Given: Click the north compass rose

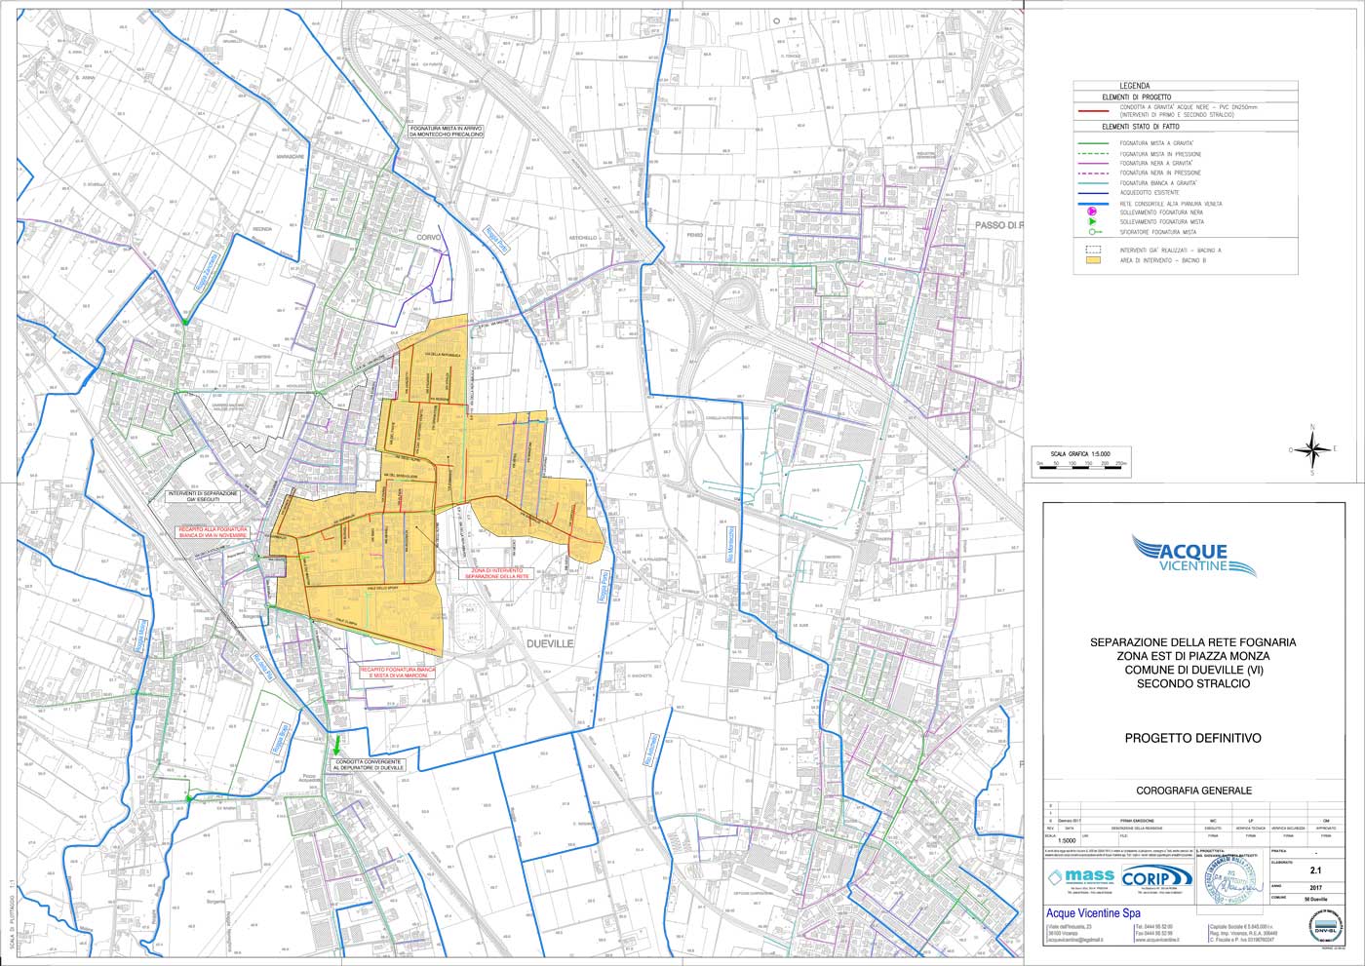Looking at the screenshot, I should 1312,449.
